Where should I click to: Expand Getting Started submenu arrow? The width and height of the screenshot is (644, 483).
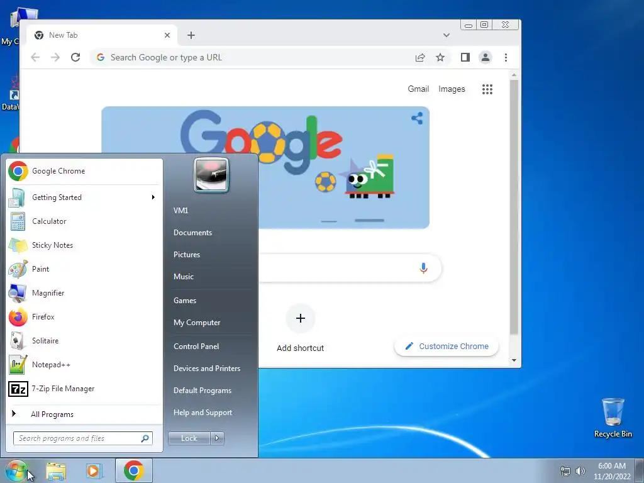[x=153, y=197]
